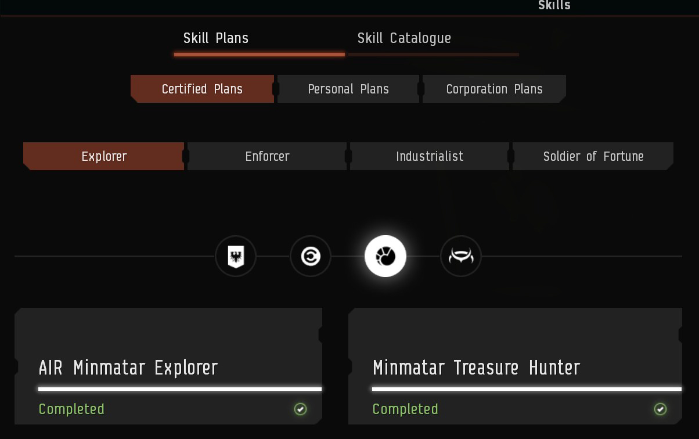Image resolution: width=699 pixels, height=439 pixels.
Task: Switch to the Skill Plans tab
Action: click(216, 38)
